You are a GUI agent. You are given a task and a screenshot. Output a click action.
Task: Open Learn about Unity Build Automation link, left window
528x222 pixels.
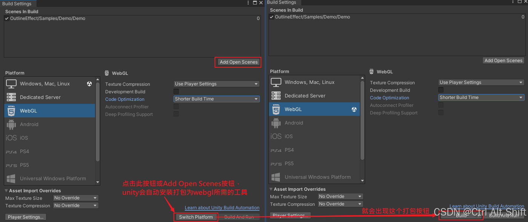[x=222, y=208]
